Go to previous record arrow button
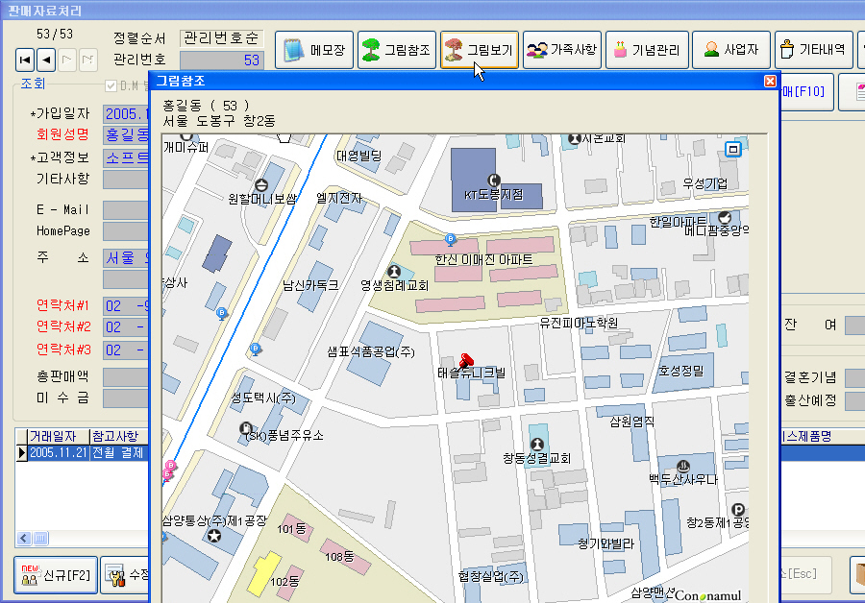Screen dimensions: 865x603 (x=46, y=60)
